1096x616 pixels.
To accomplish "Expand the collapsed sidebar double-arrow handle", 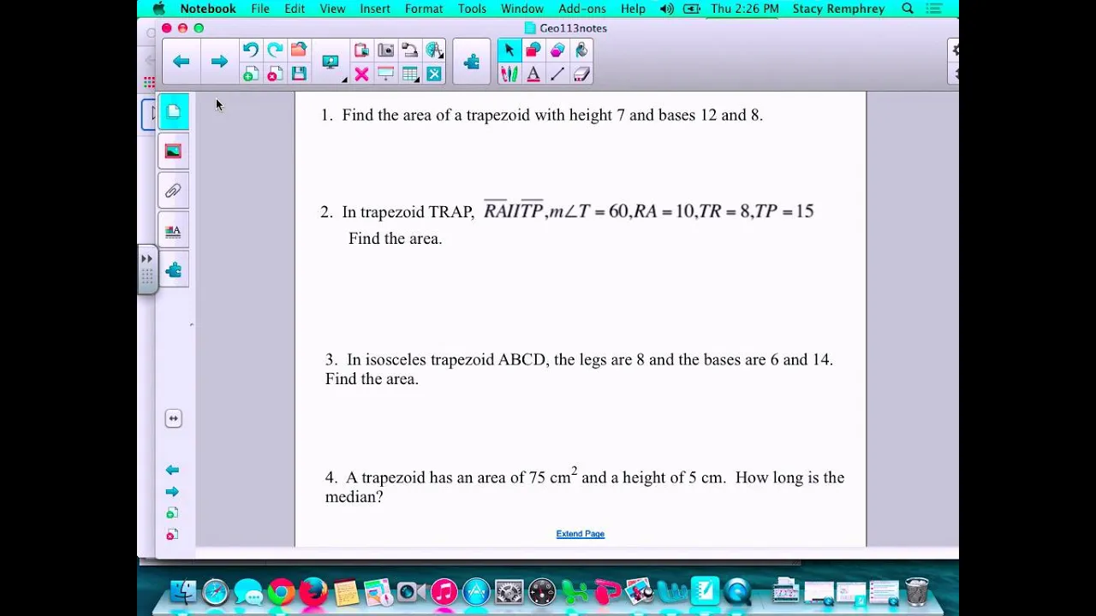I will (146, 259).
